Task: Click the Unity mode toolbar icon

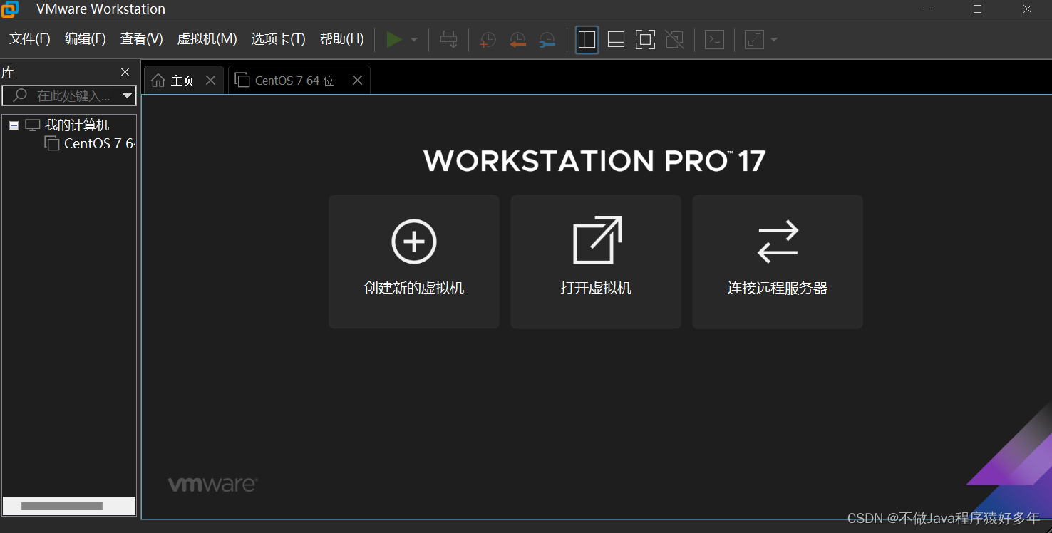Action: pos(674,40)
